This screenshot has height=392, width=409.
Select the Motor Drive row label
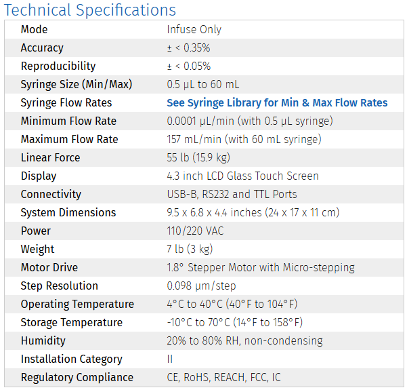(x=49, y=268)
